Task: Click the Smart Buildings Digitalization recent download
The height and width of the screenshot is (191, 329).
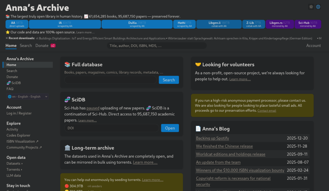Action: (101, 39)
